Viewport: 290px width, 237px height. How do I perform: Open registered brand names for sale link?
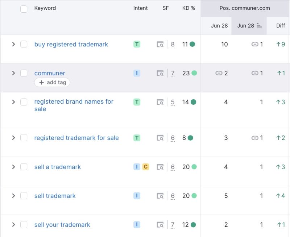[74, 105]
